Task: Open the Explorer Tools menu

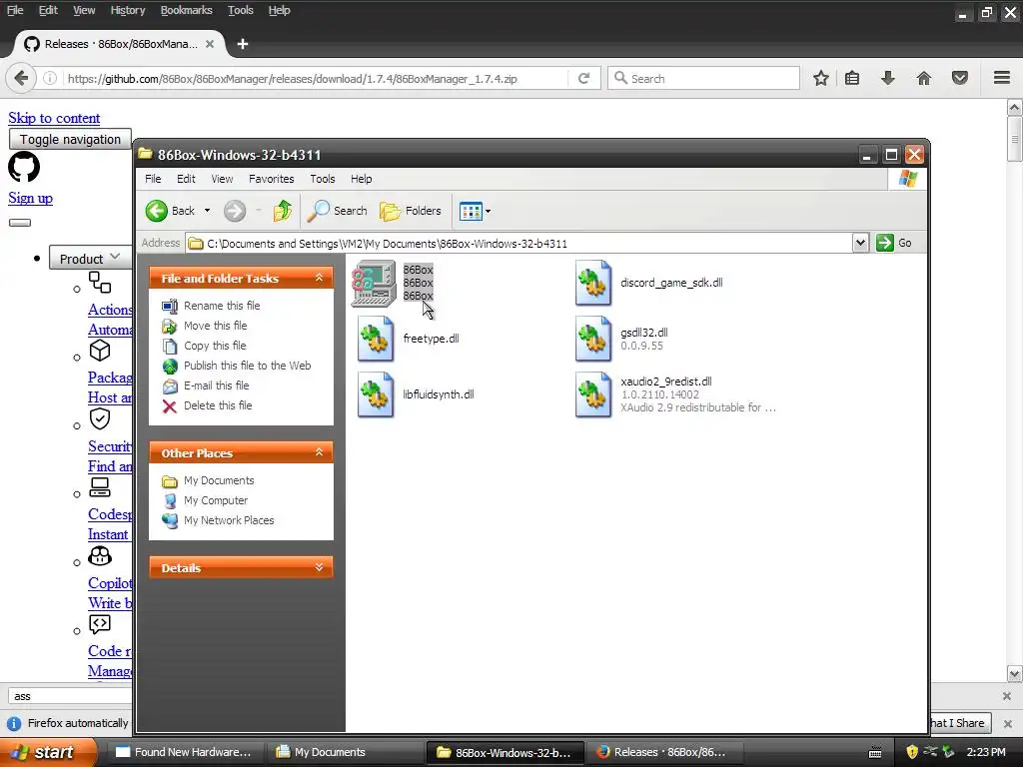Action: [x=323, y=179]
